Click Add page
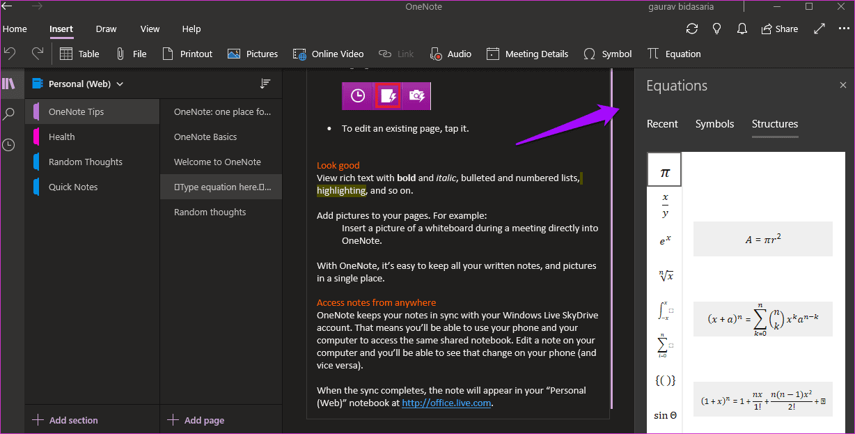 coord(196,420)
